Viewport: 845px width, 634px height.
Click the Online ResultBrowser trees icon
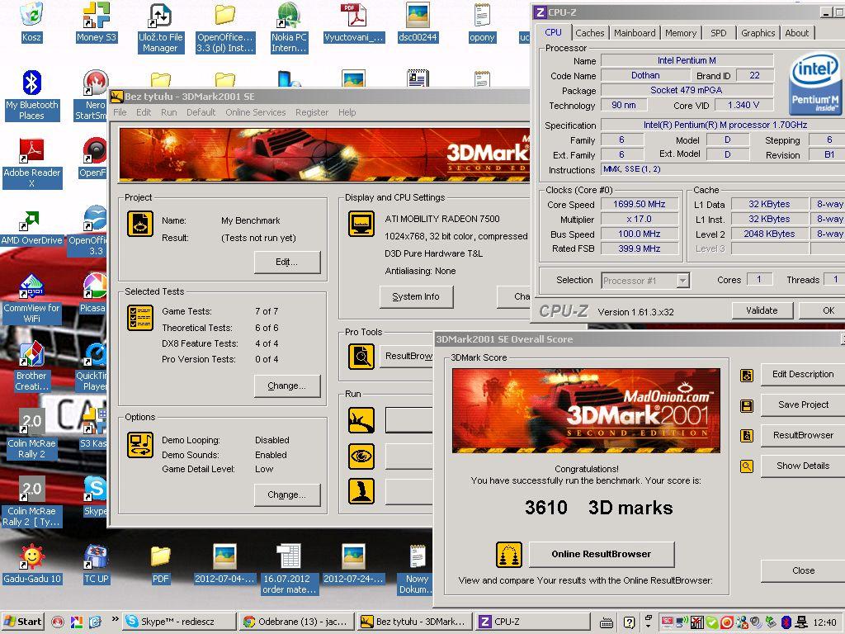[x=508, y=555]
